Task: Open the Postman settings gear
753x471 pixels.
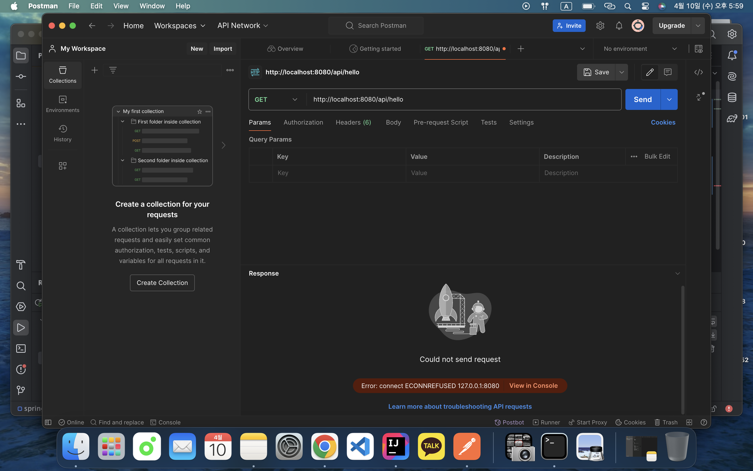Action: coord(600,26)
